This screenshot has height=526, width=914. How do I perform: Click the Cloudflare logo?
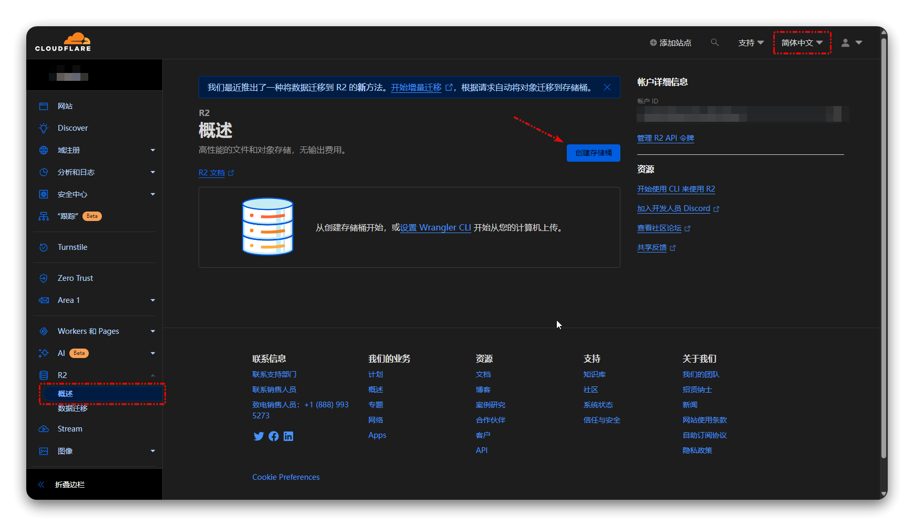[x=63, y=42]
